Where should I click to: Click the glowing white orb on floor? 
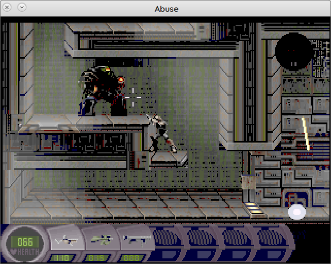click(297, 212)
